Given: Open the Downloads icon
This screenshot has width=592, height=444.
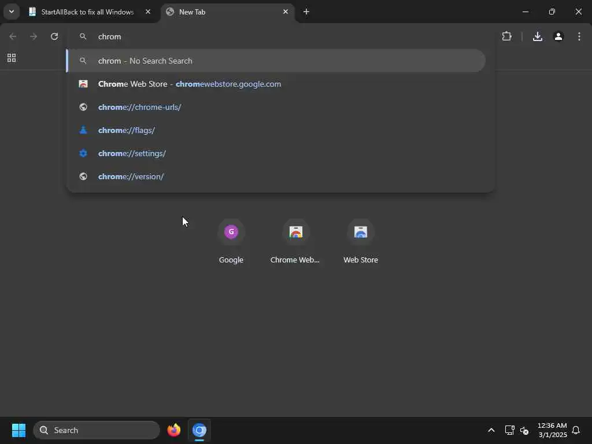Looking at the screenshot, I should pos(538,36).
